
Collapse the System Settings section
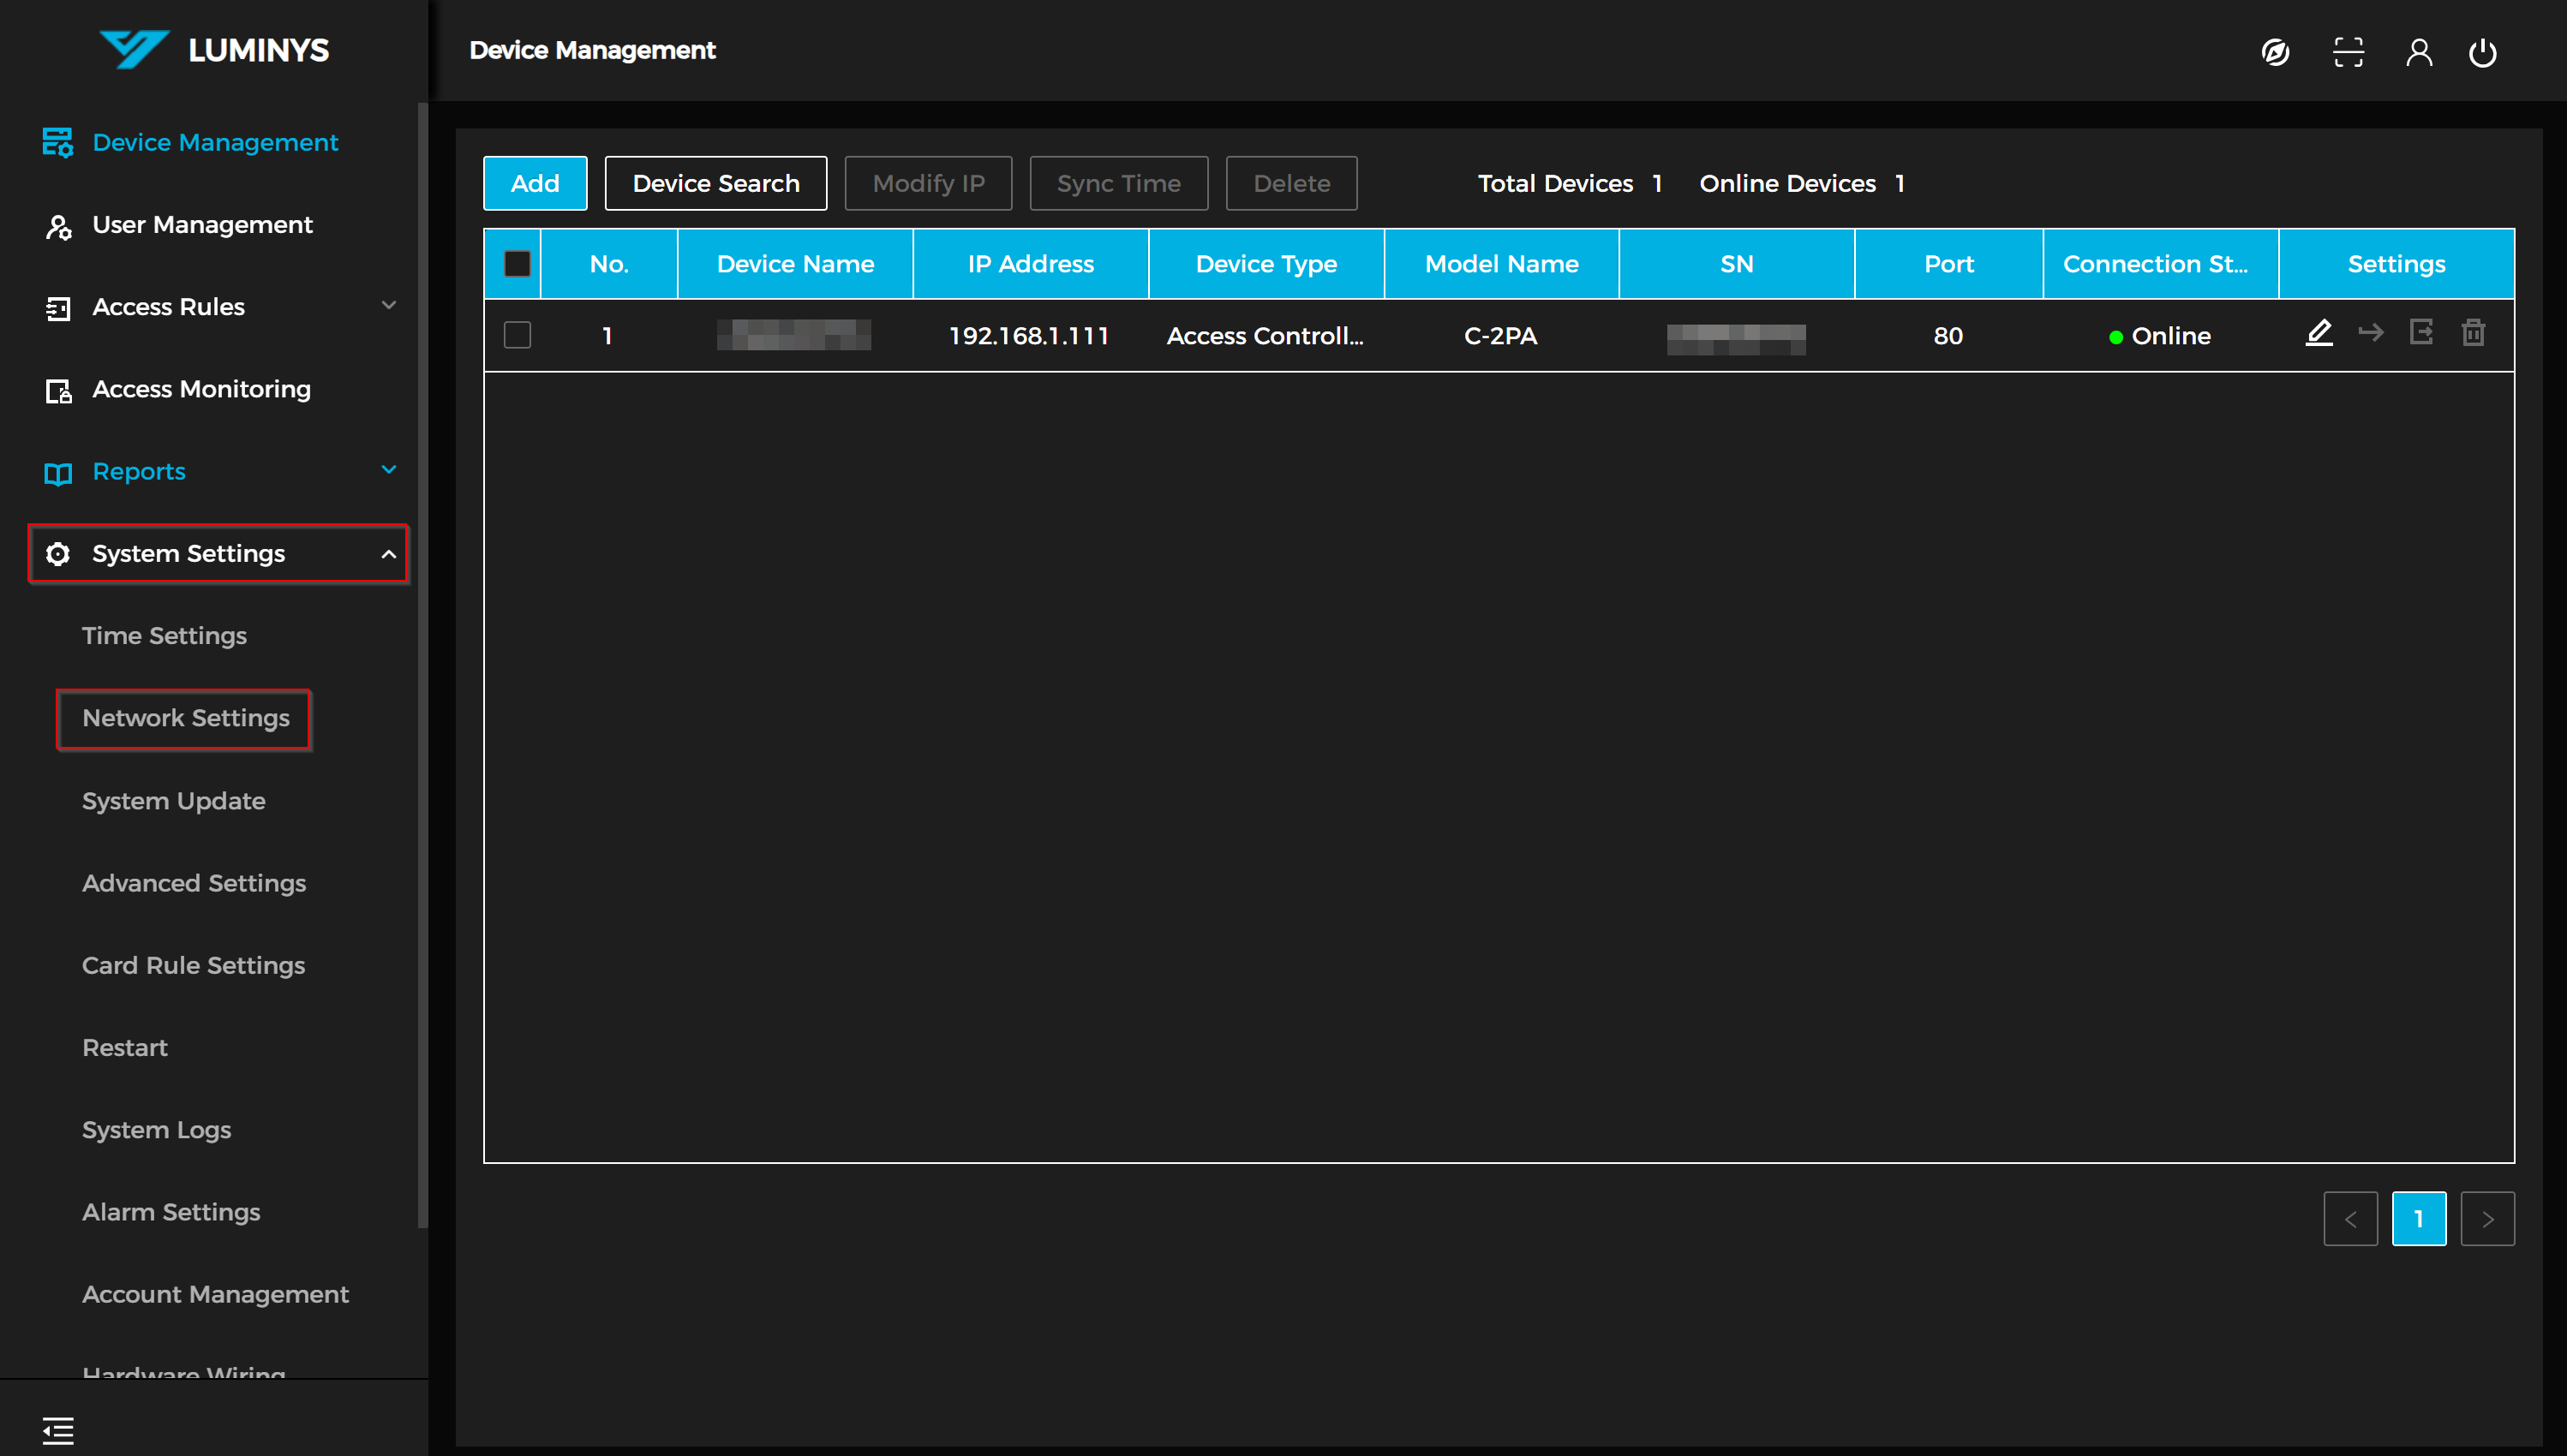(388, 554)
